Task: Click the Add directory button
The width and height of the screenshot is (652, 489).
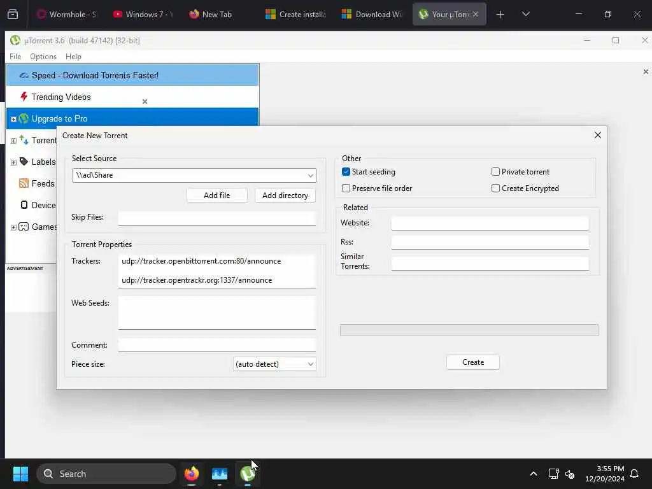Action: point(285,195)
